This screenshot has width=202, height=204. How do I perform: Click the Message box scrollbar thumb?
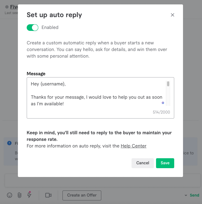tap(168, 84)
